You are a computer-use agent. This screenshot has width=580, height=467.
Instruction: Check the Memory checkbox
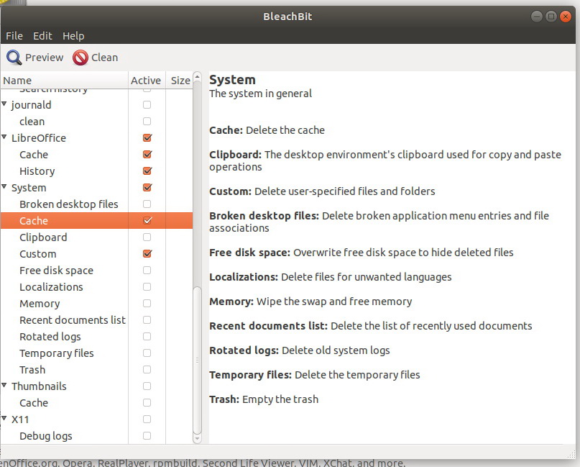click(147, 304)
